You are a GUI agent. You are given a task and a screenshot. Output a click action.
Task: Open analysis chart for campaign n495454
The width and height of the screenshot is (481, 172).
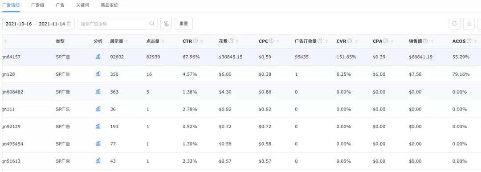coord(98,143)
